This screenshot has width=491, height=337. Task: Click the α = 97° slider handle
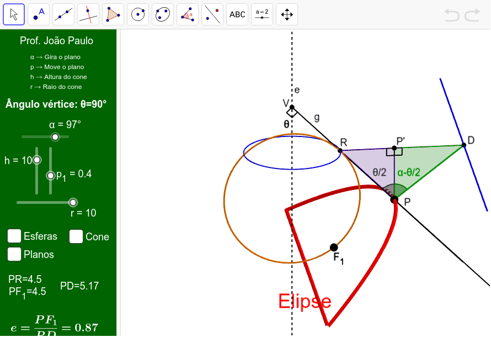click(x=55, y=137)
